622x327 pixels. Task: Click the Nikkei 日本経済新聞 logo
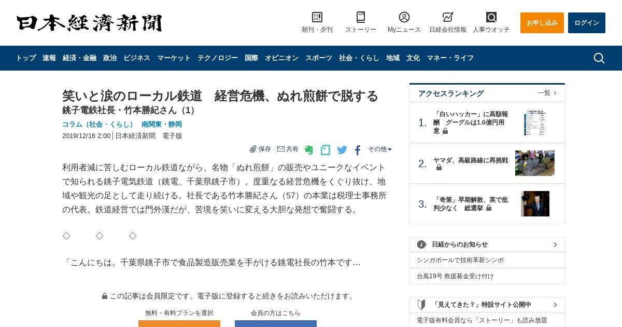pyautogui.click(x=89, y=23)
